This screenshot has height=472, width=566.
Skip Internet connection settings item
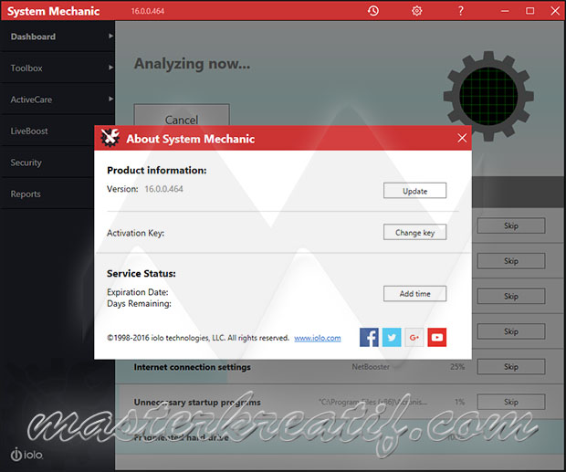coord(511,367)
